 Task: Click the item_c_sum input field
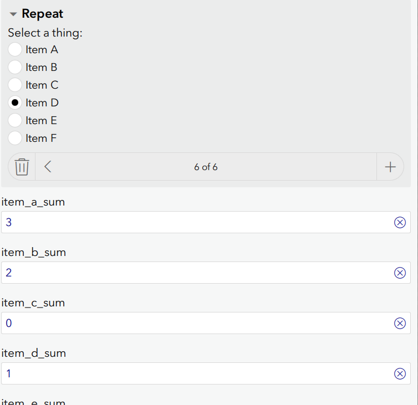coord(194,324)
